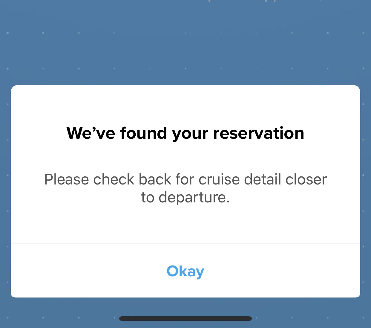
Task: Click the blue dotted background above dialog
Action: [x=185, y=42]
